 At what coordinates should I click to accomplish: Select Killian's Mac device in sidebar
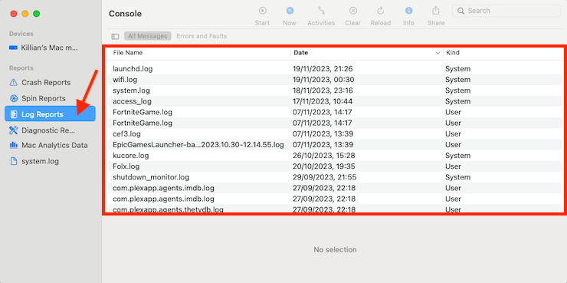[x=50, y=48]
